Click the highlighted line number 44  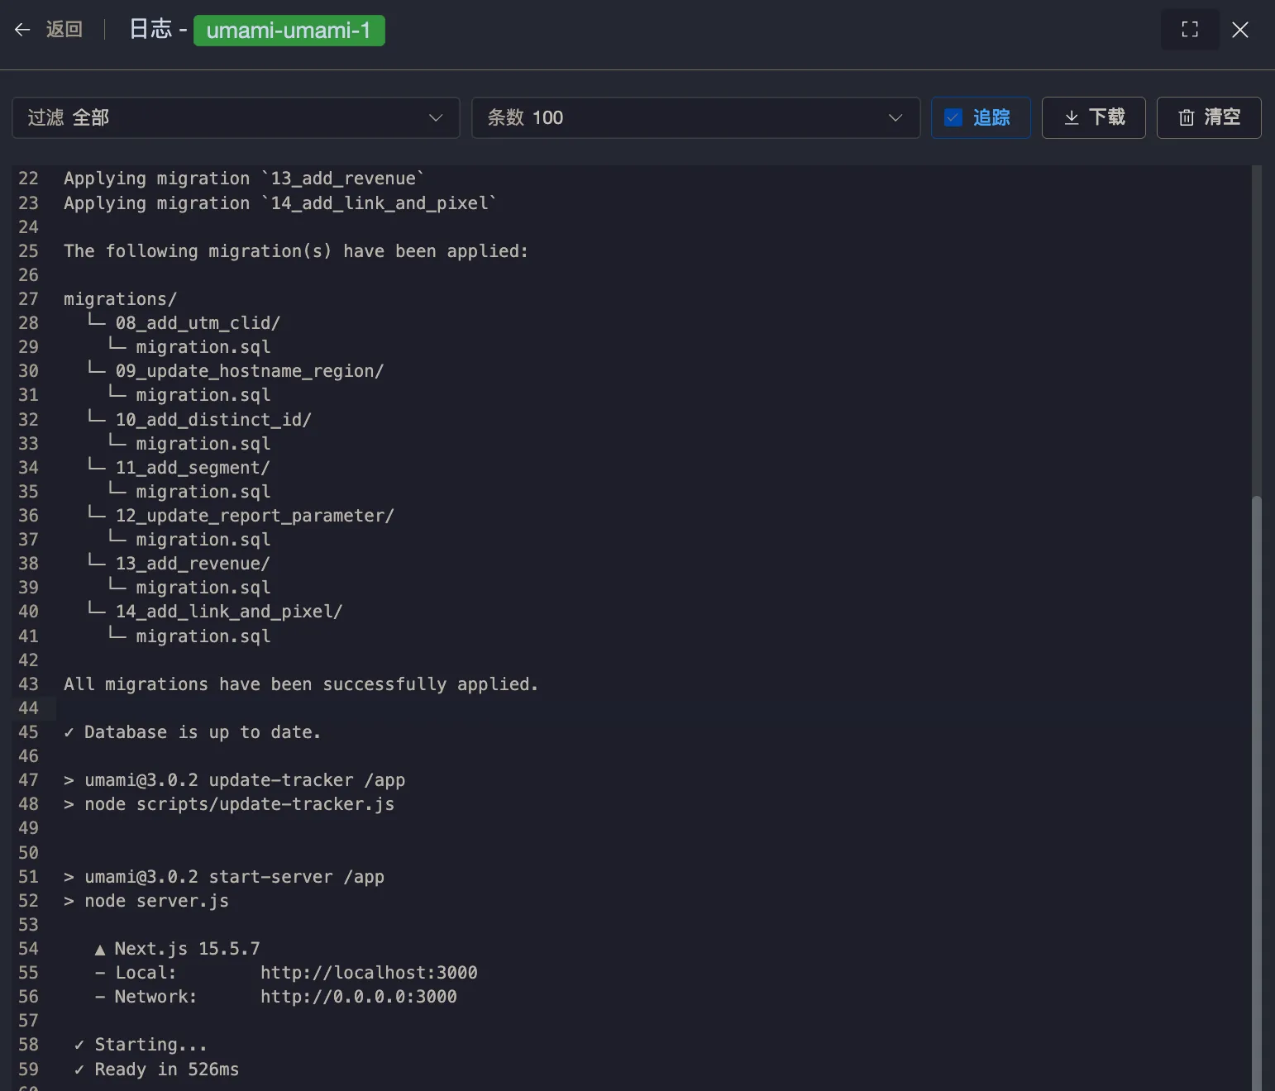pos(28,708)
